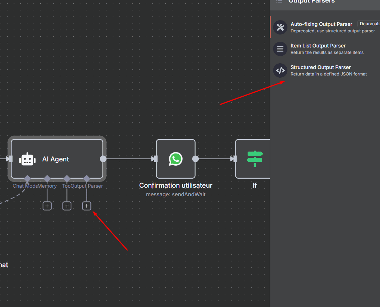Click the 'Output Parser' connector label
380x307 pixels.
pyautogui.click(x=87, y=186)
